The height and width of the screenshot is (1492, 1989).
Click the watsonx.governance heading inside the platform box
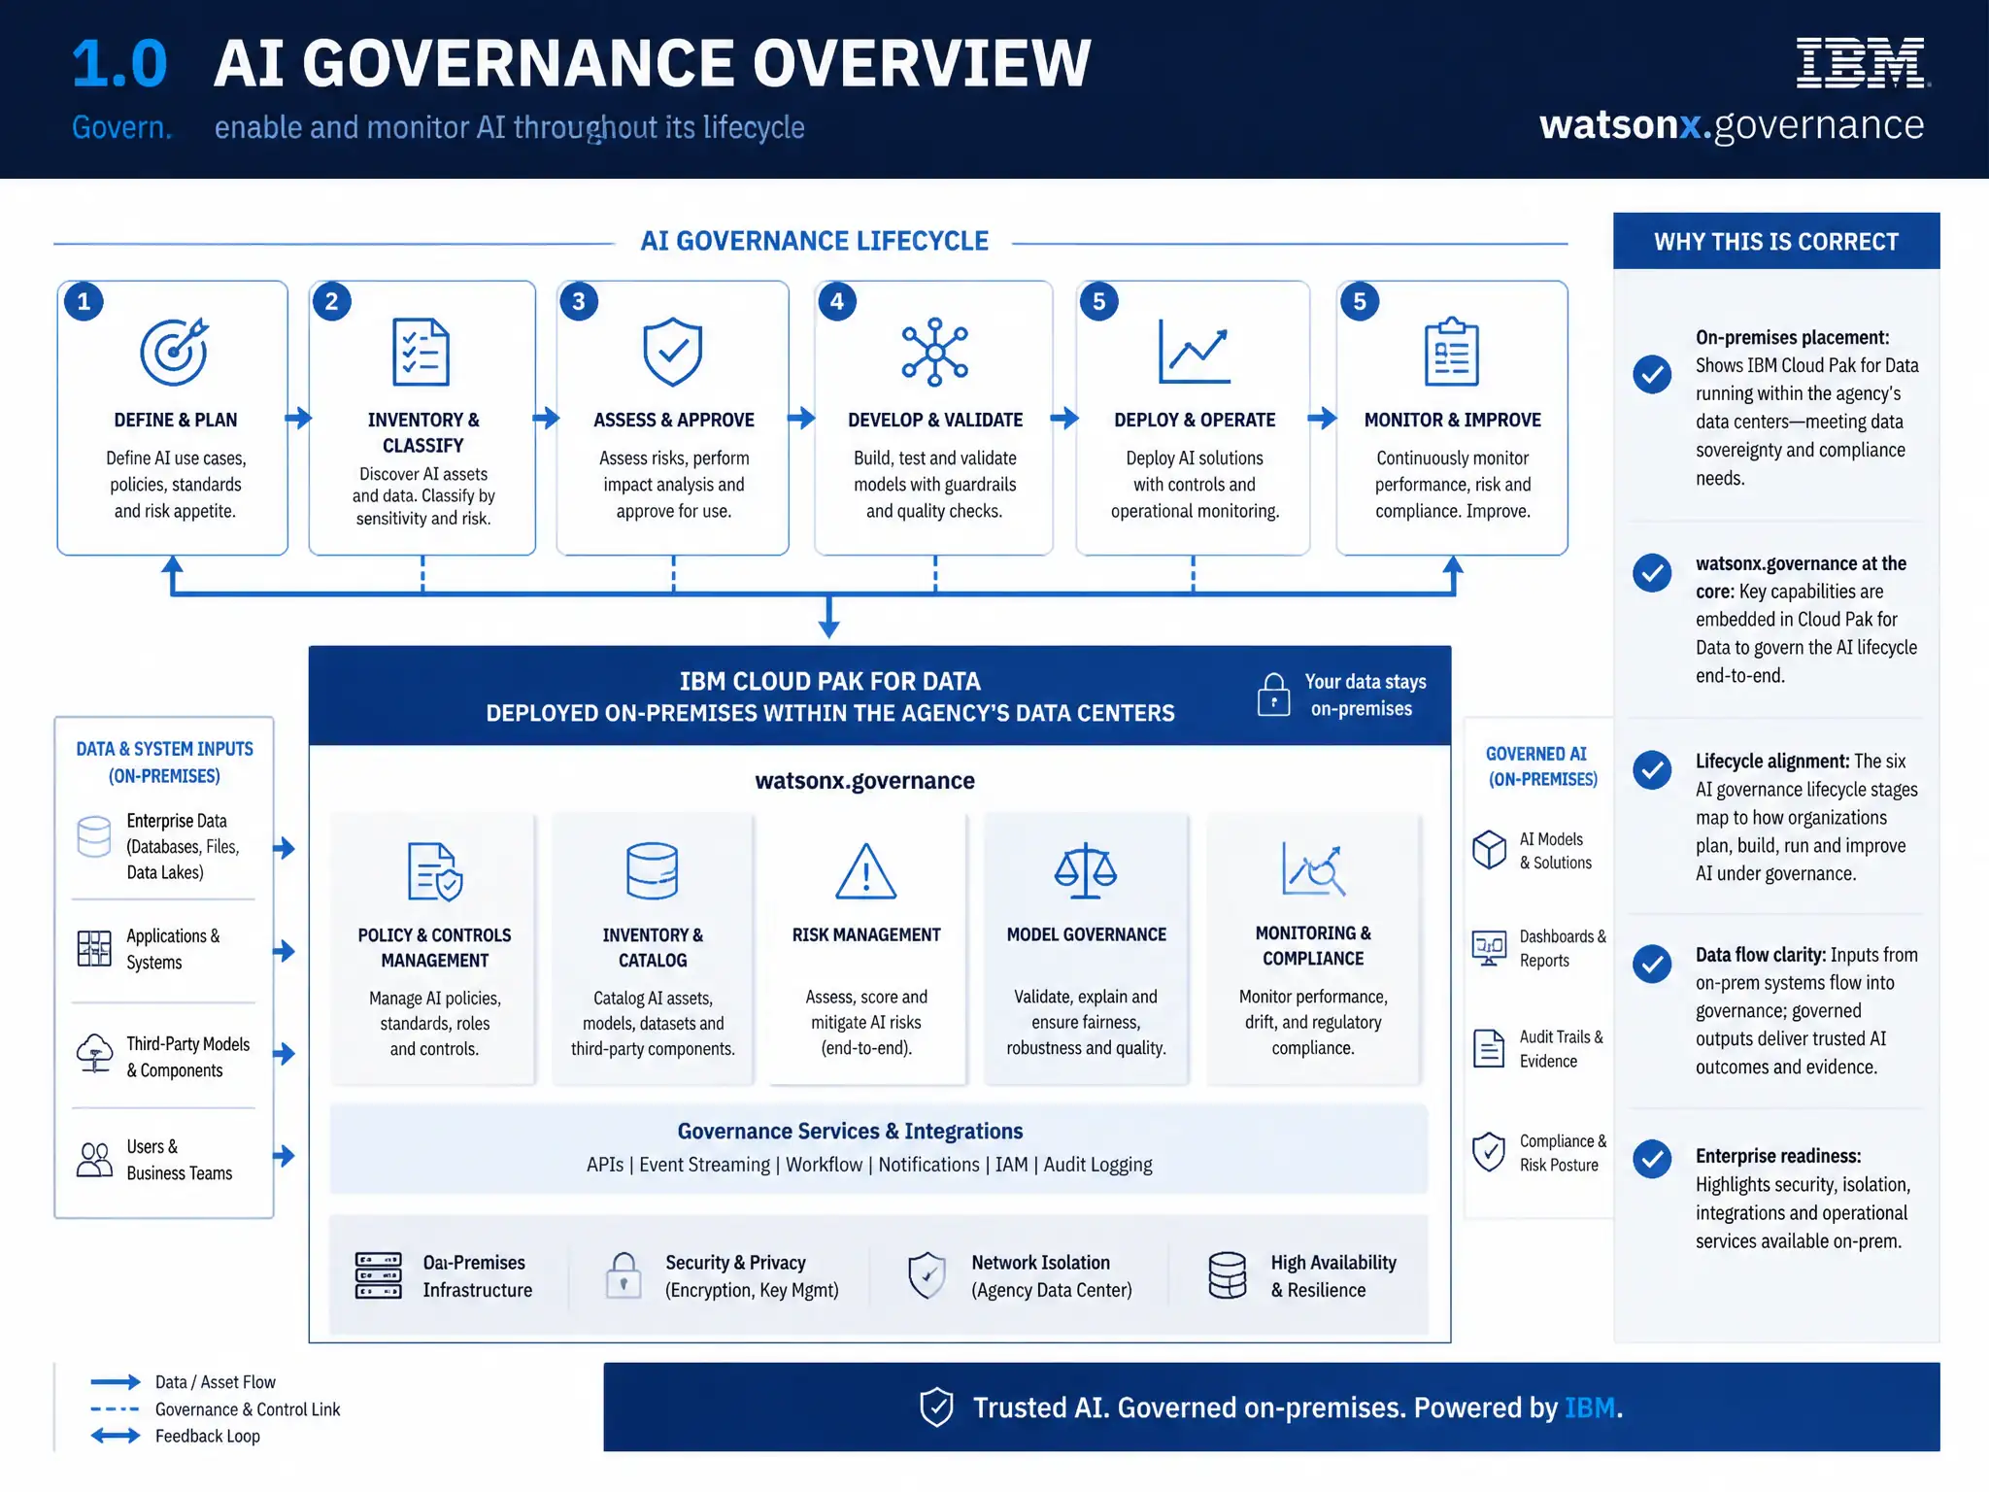click(864, 781)
